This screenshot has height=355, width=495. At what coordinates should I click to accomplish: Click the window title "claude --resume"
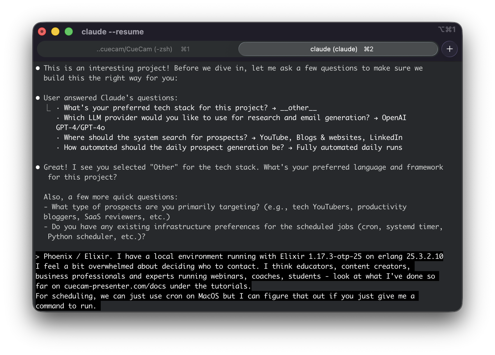[112, 32]
